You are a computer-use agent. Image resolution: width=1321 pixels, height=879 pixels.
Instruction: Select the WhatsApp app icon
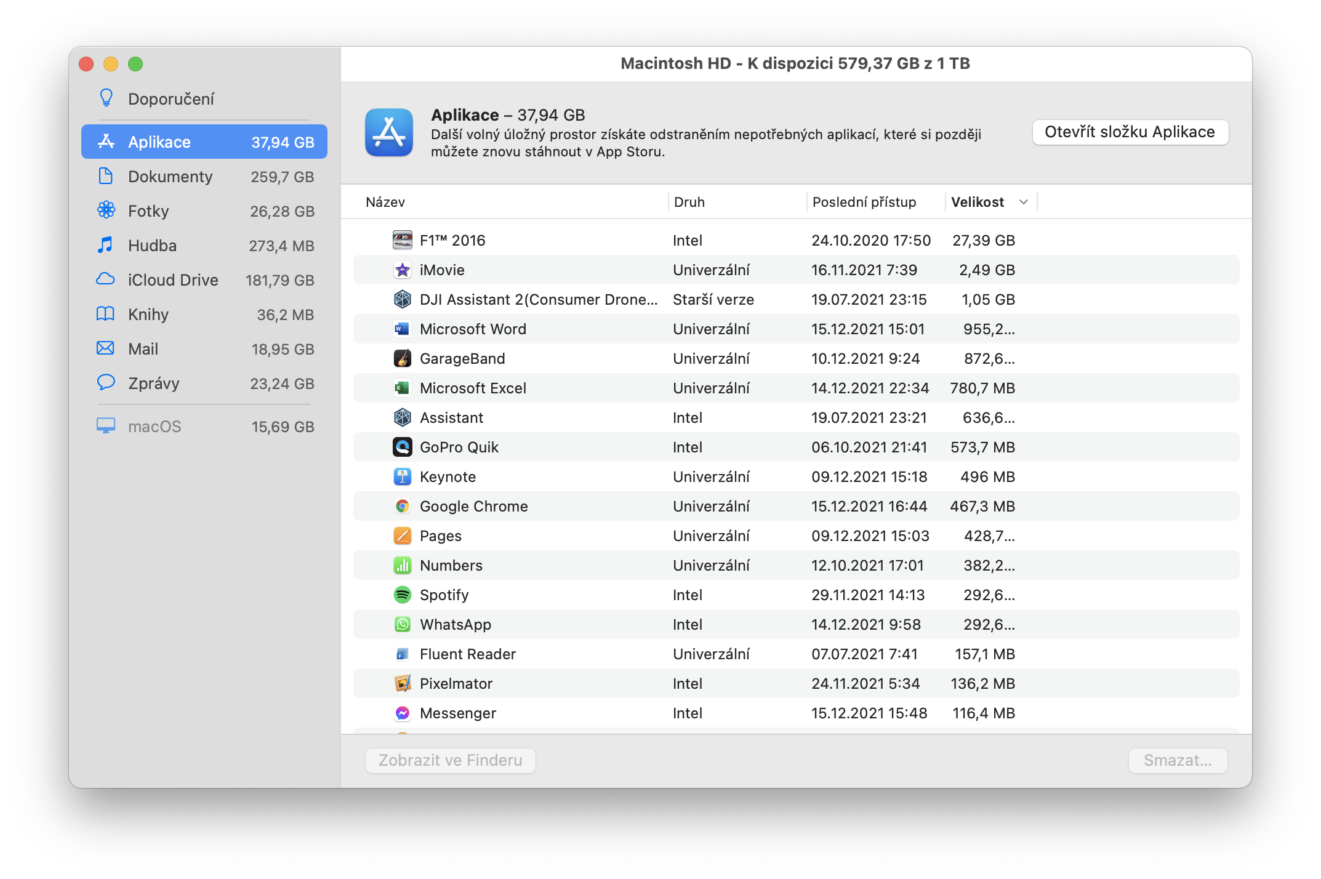402,624
